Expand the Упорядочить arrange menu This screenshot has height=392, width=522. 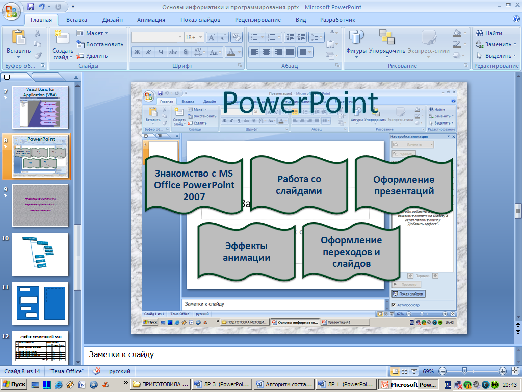pyautogui.click(x=387, y=44)
